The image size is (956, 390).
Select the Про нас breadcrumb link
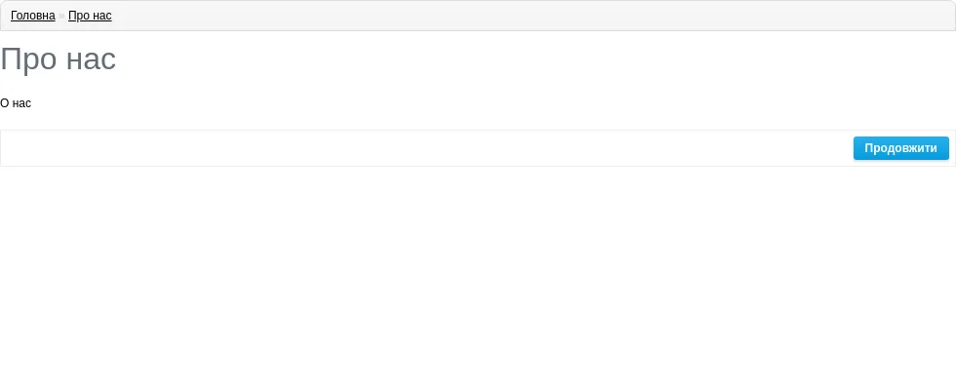click(x=90, y=16)
